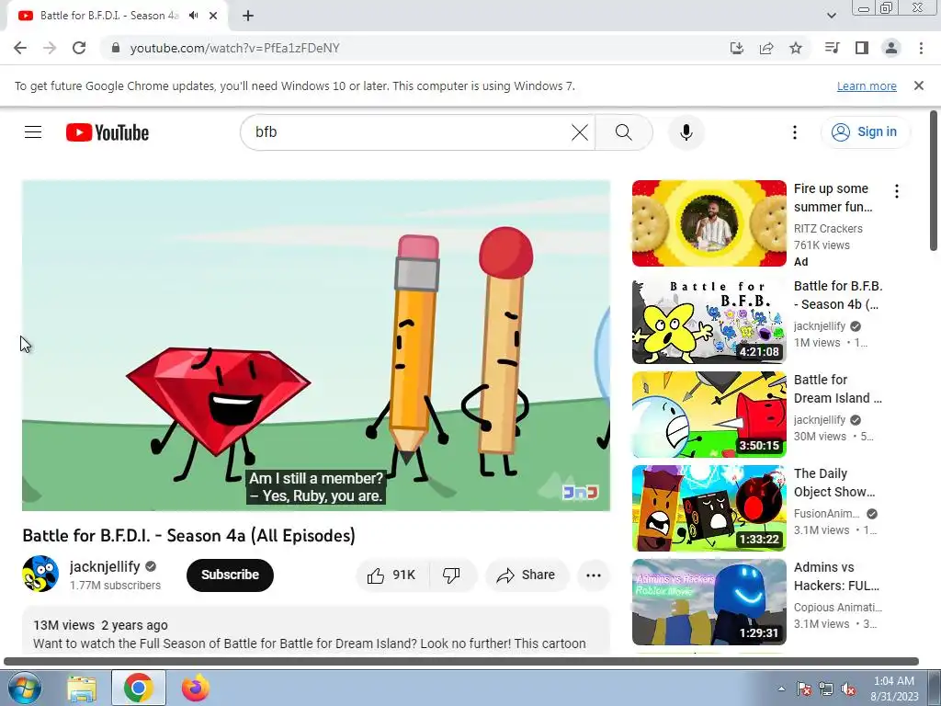The height and width of the screenshot is (706, 941).
Task: Open Battle for B.F.B. Season 4b thumbnail
Action: [709, 321]
